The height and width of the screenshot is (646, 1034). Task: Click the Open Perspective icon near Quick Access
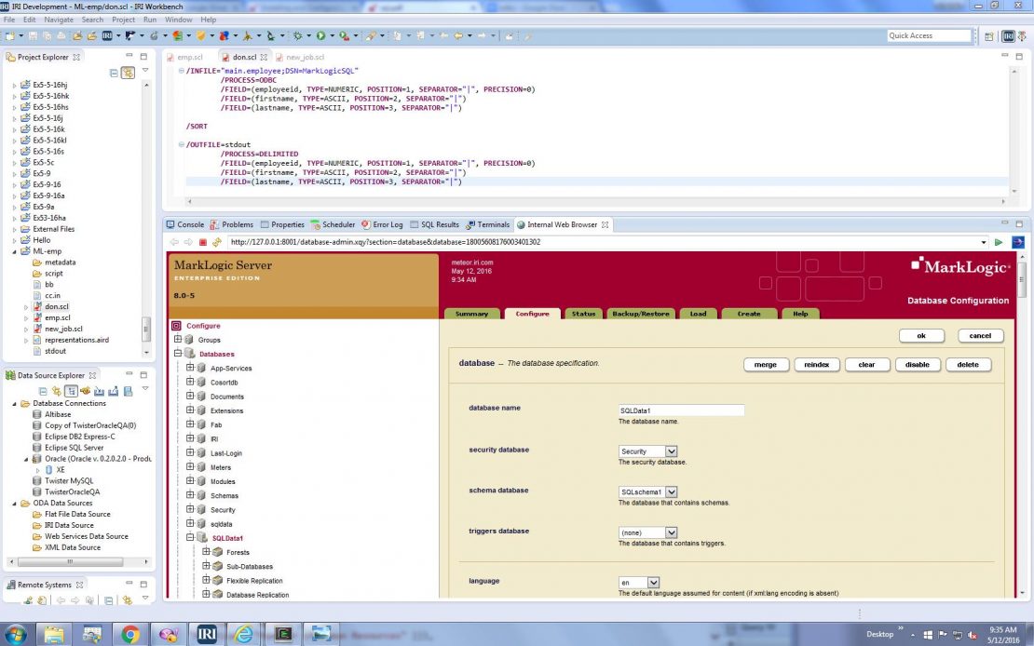(x=988, y=36)
